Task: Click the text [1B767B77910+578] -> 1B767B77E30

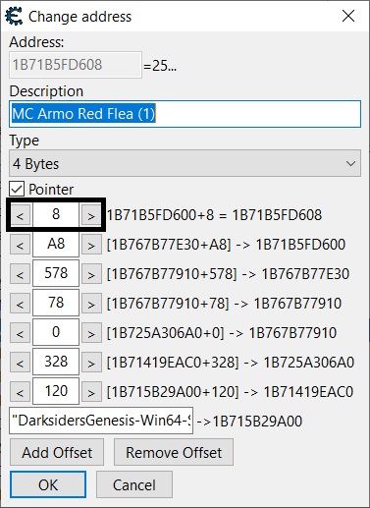Action: pos(228,274)
